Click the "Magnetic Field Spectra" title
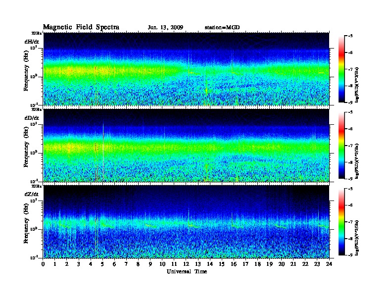The height and width of the screenshot is (303, 392). 81,27
